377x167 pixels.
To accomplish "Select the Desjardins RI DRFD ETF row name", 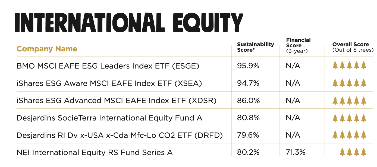I will tap(120, 135).
